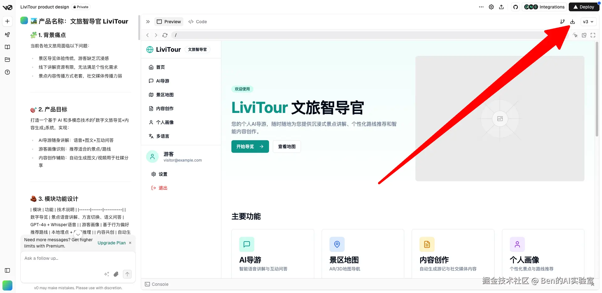Switch to the Code tab
Image resolution: width=602 pixels, height=293 pixels.
tap(198, 22)
